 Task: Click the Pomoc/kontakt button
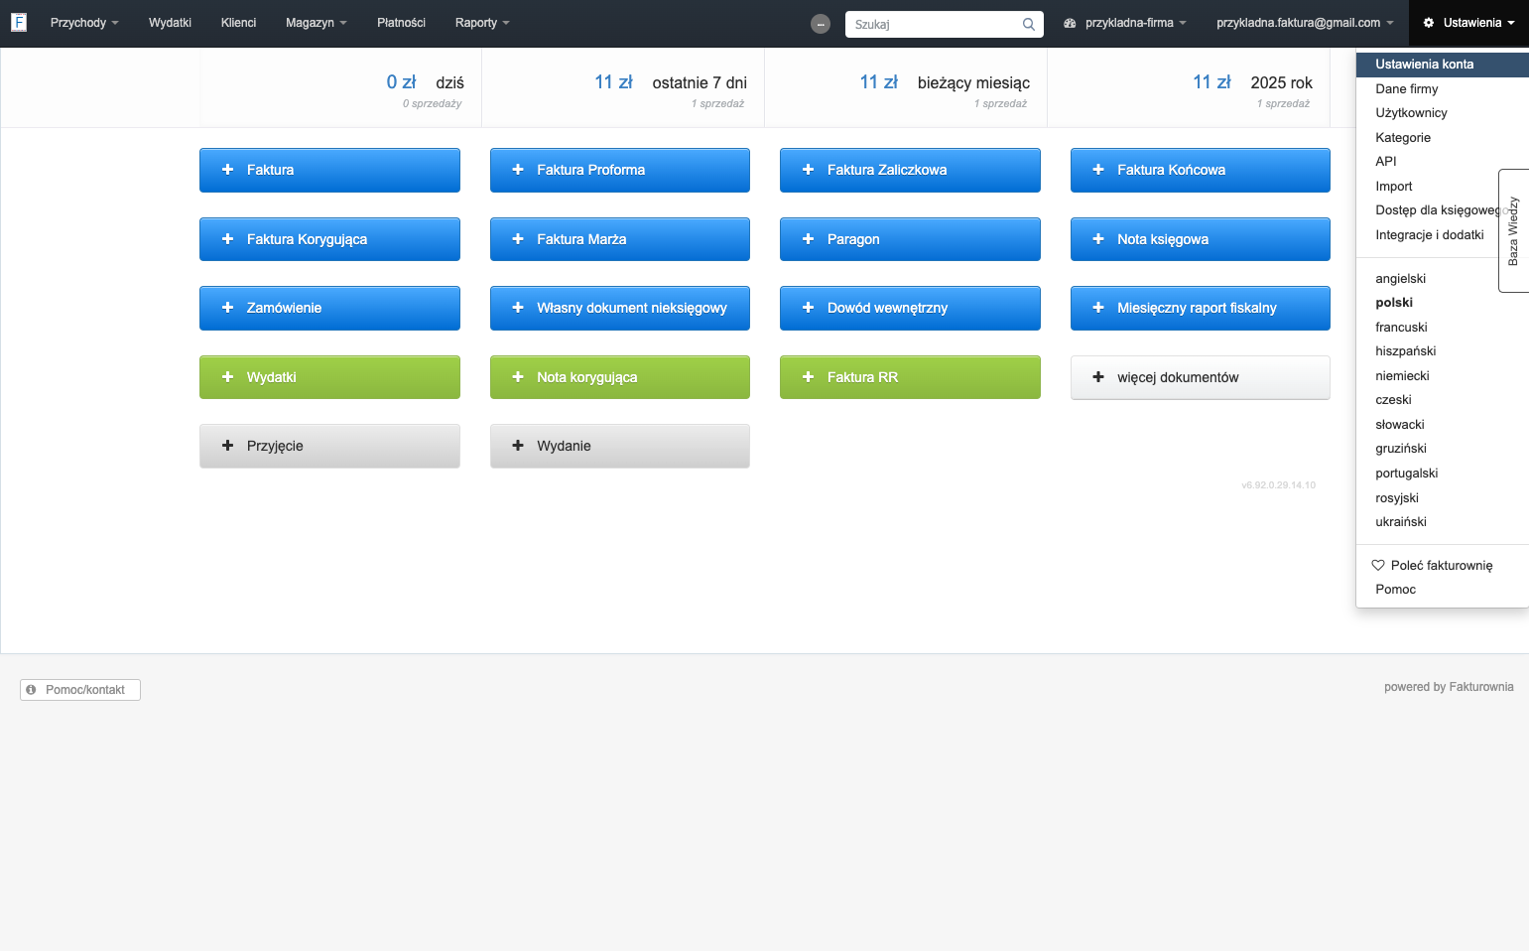tap(80, 690)
